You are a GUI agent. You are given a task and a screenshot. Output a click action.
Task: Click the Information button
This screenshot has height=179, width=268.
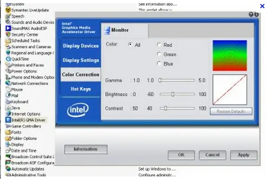86,149
